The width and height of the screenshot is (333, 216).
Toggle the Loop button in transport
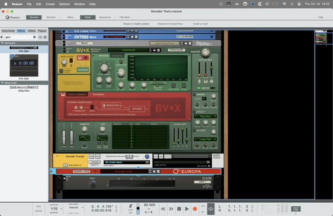(x=211, y=209)
